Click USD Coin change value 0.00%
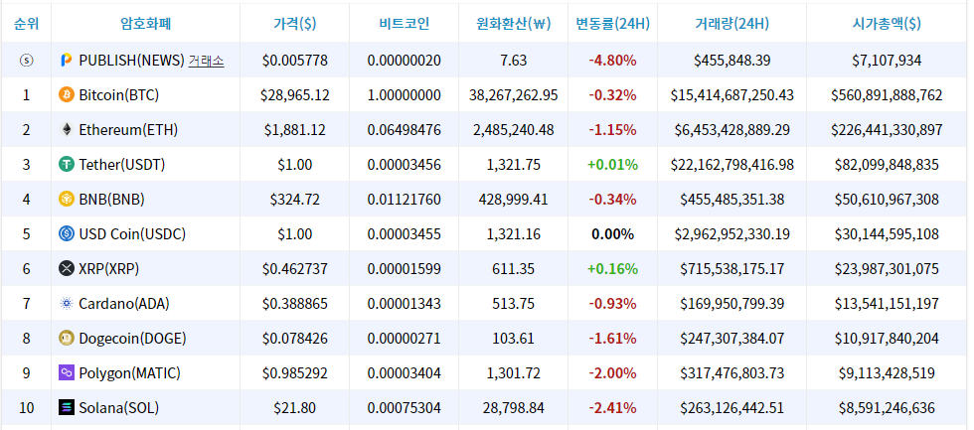Viewport: 974px width, 430px height. click(612, 234)
